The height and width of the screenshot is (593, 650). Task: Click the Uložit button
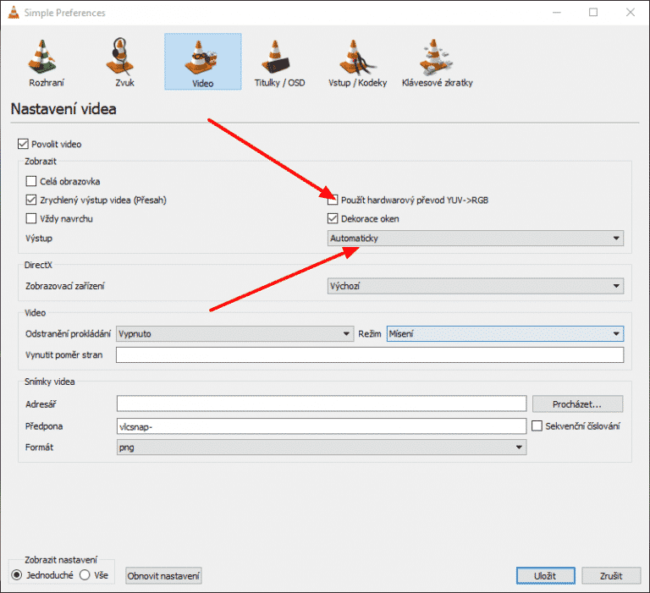pyautogui.click(x=544, y=576)
